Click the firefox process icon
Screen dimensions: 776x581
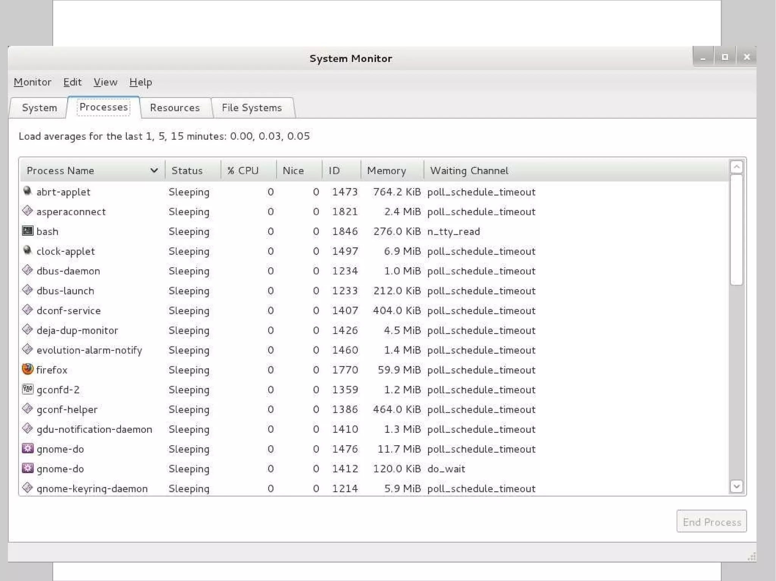coord(27,369)
